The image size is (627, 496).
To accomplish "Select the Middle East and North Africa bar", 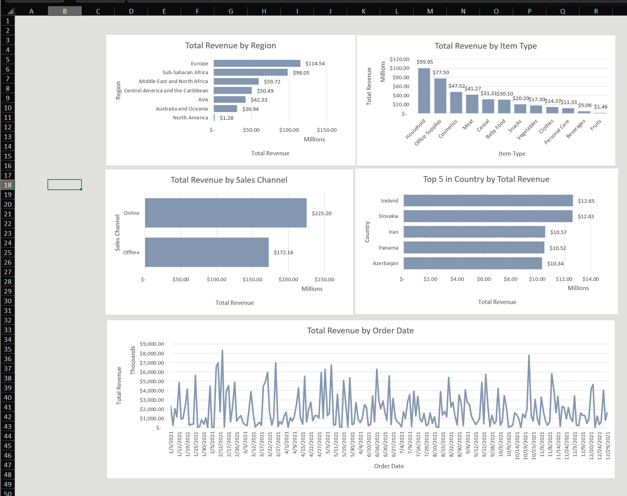I will (x=236, y=81).
